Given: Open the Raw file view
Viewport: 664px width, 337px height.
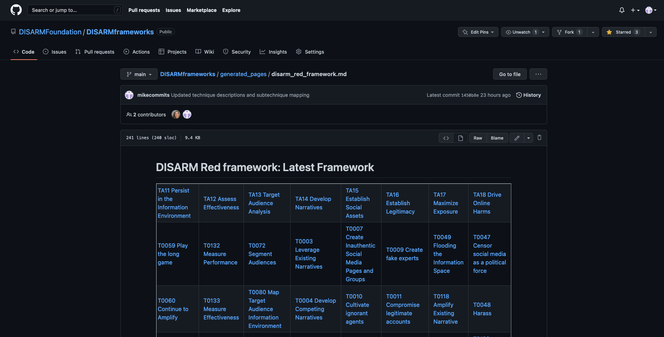Looking at the screenshot, I should [x=478, y=138].
